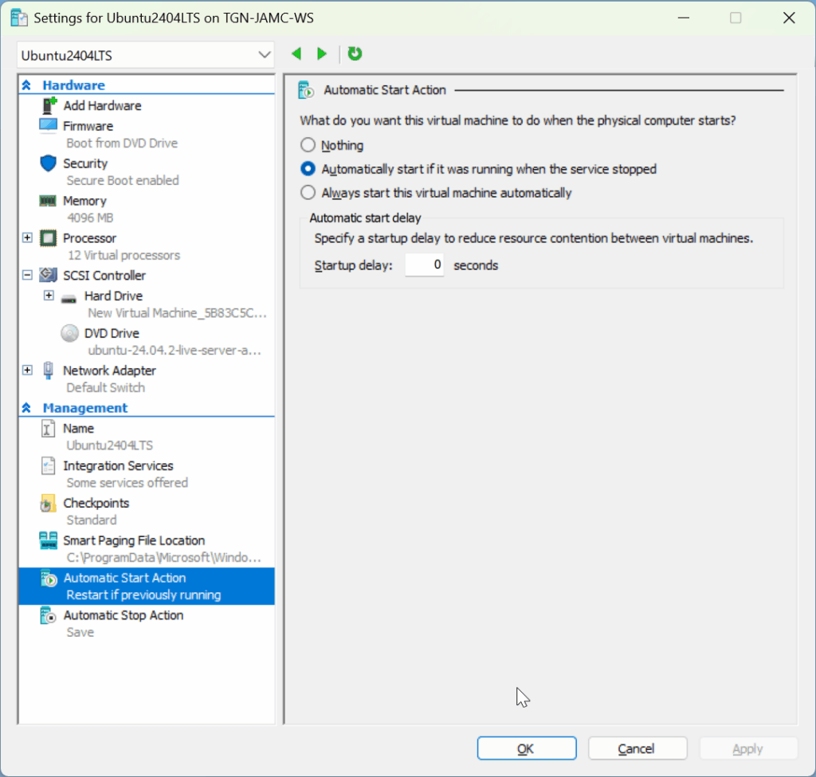This screenshot has height=777, width=816.
Task: Click the Hard Drive icon
Action: point(69,299)
